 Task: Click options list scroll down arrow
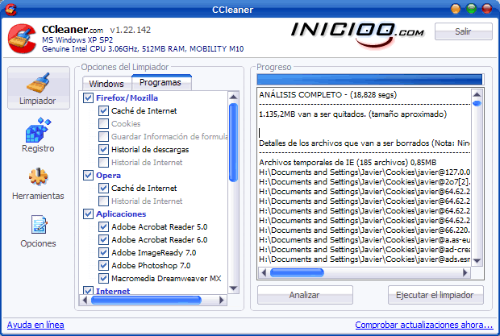[x=233, y=288]
